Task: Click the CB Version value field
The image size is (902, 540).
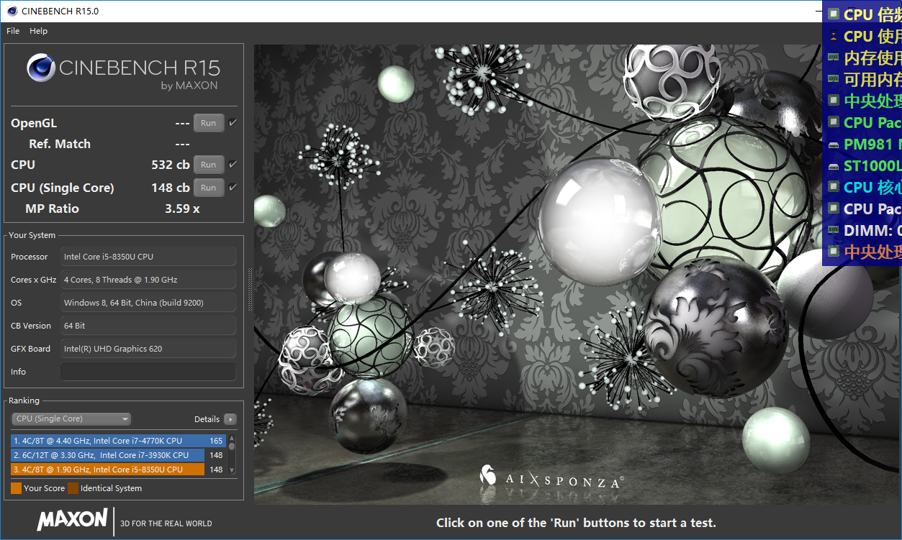Action: click(x=148, y=326)
